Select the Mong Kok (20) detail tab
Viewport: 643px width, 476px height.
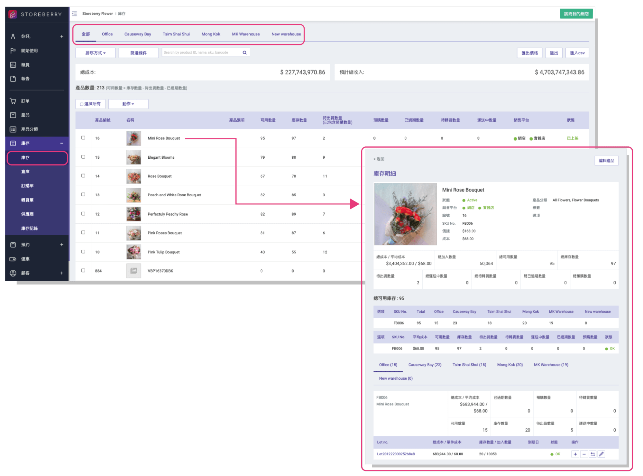pyautogui.click(x=510, y=365)
